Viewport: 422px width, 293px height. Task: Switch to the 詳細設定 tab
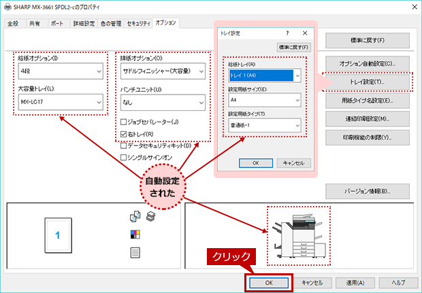click(84, 24)
